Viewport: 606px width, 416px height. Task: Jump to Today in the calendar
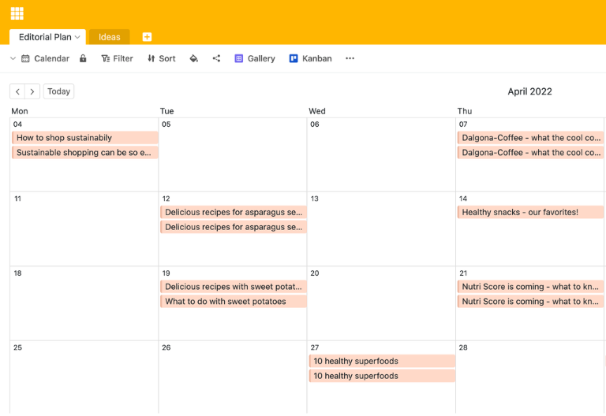click(x=58, y=91)
